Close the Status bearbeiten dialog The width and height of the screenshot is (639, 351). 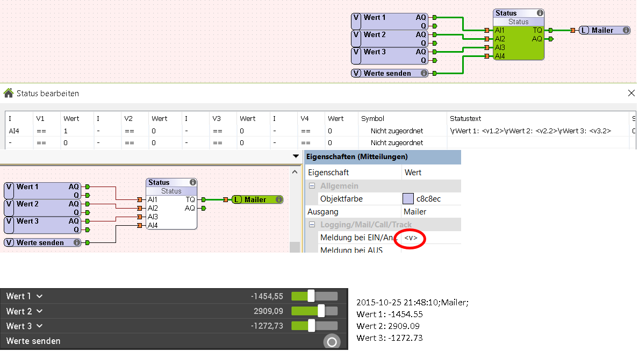(x=631, y=93)
